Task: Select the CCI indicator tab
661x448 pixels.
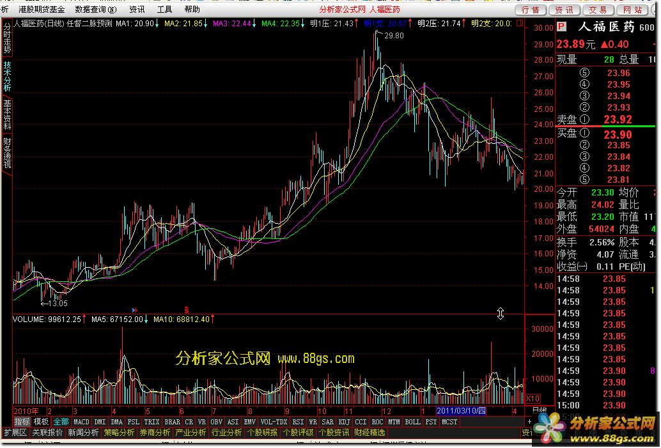Action: pos(361,421)
